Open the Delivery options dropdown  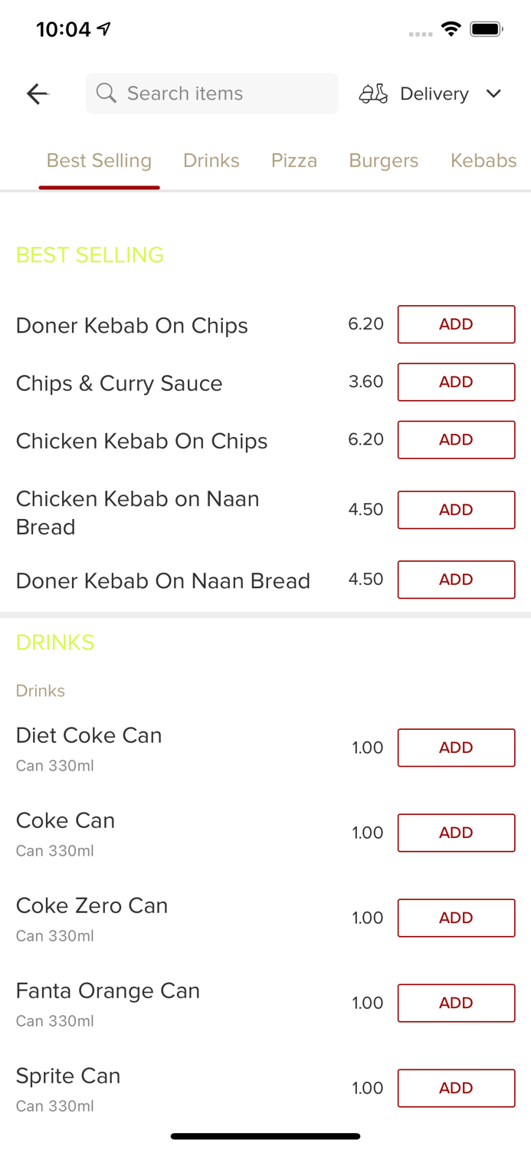434,94
